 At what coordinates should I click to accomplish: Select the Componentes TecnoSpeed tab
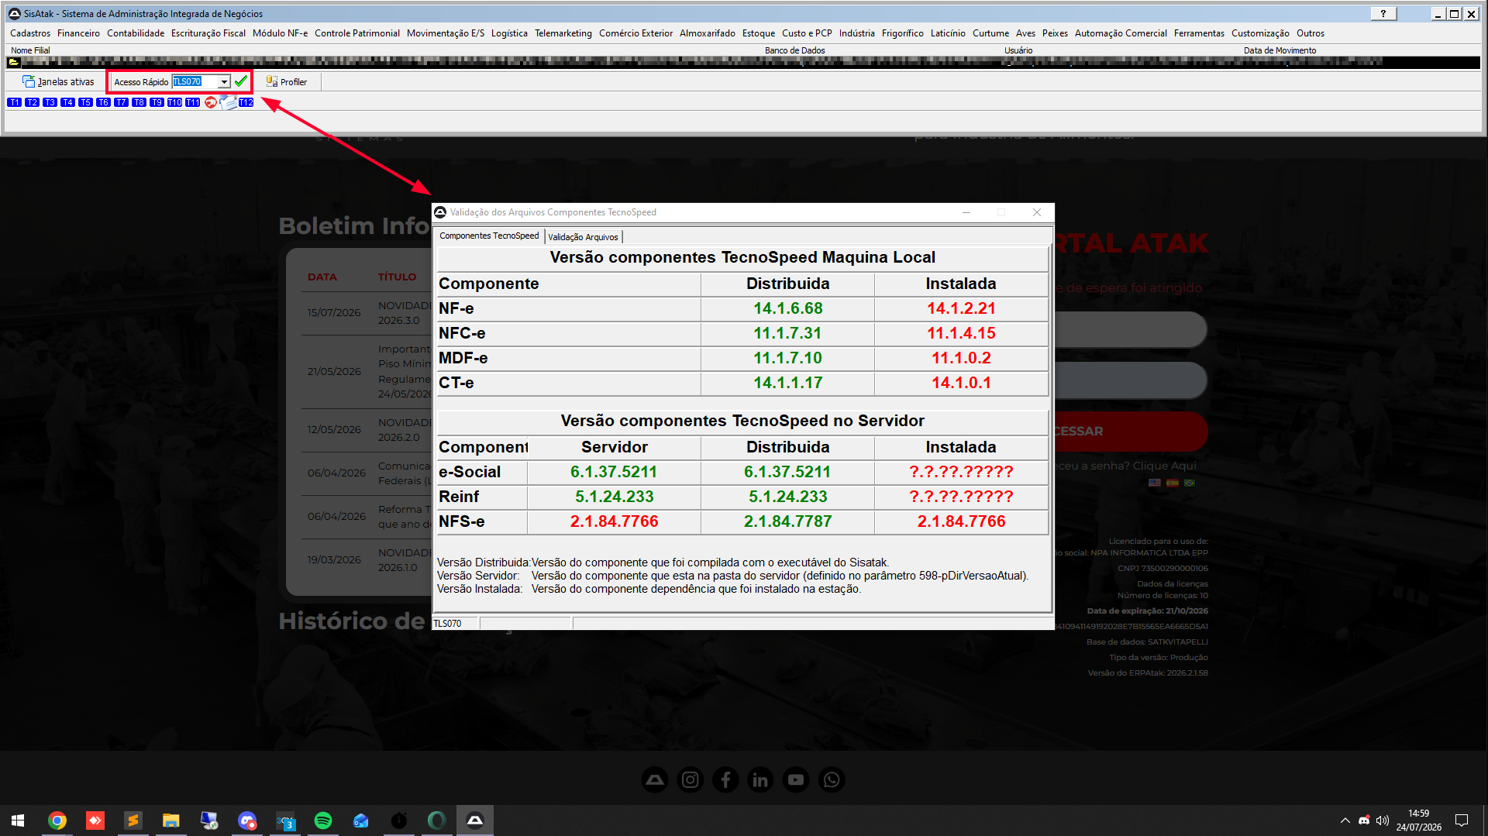point(489,236)
